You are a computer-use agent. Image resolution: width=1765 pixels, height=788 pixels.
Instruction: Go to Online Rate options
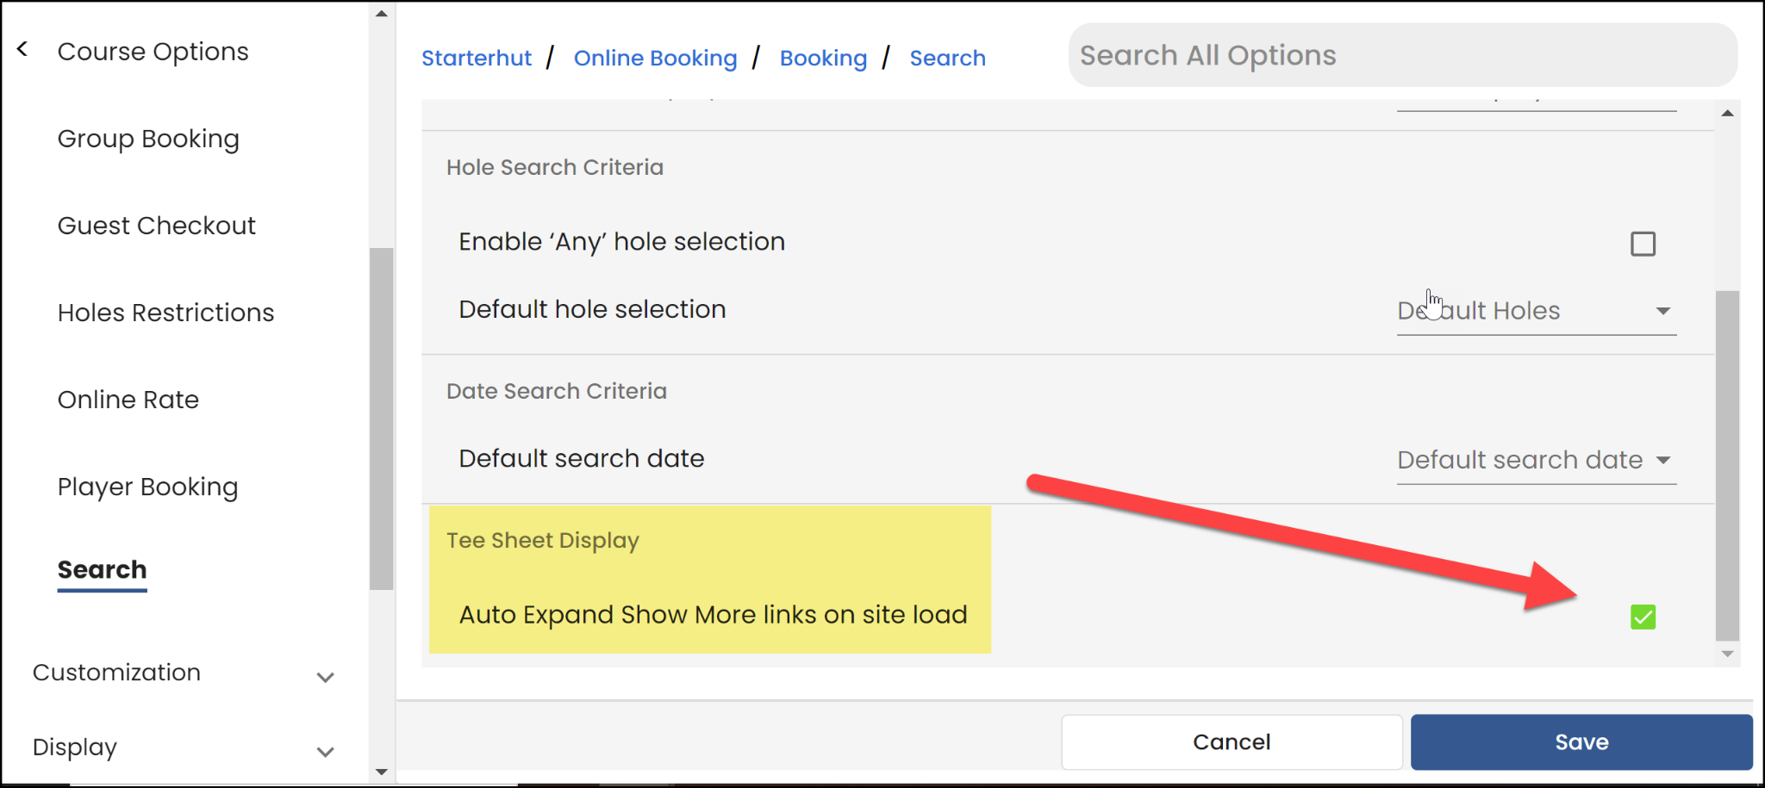pos(128,400)
